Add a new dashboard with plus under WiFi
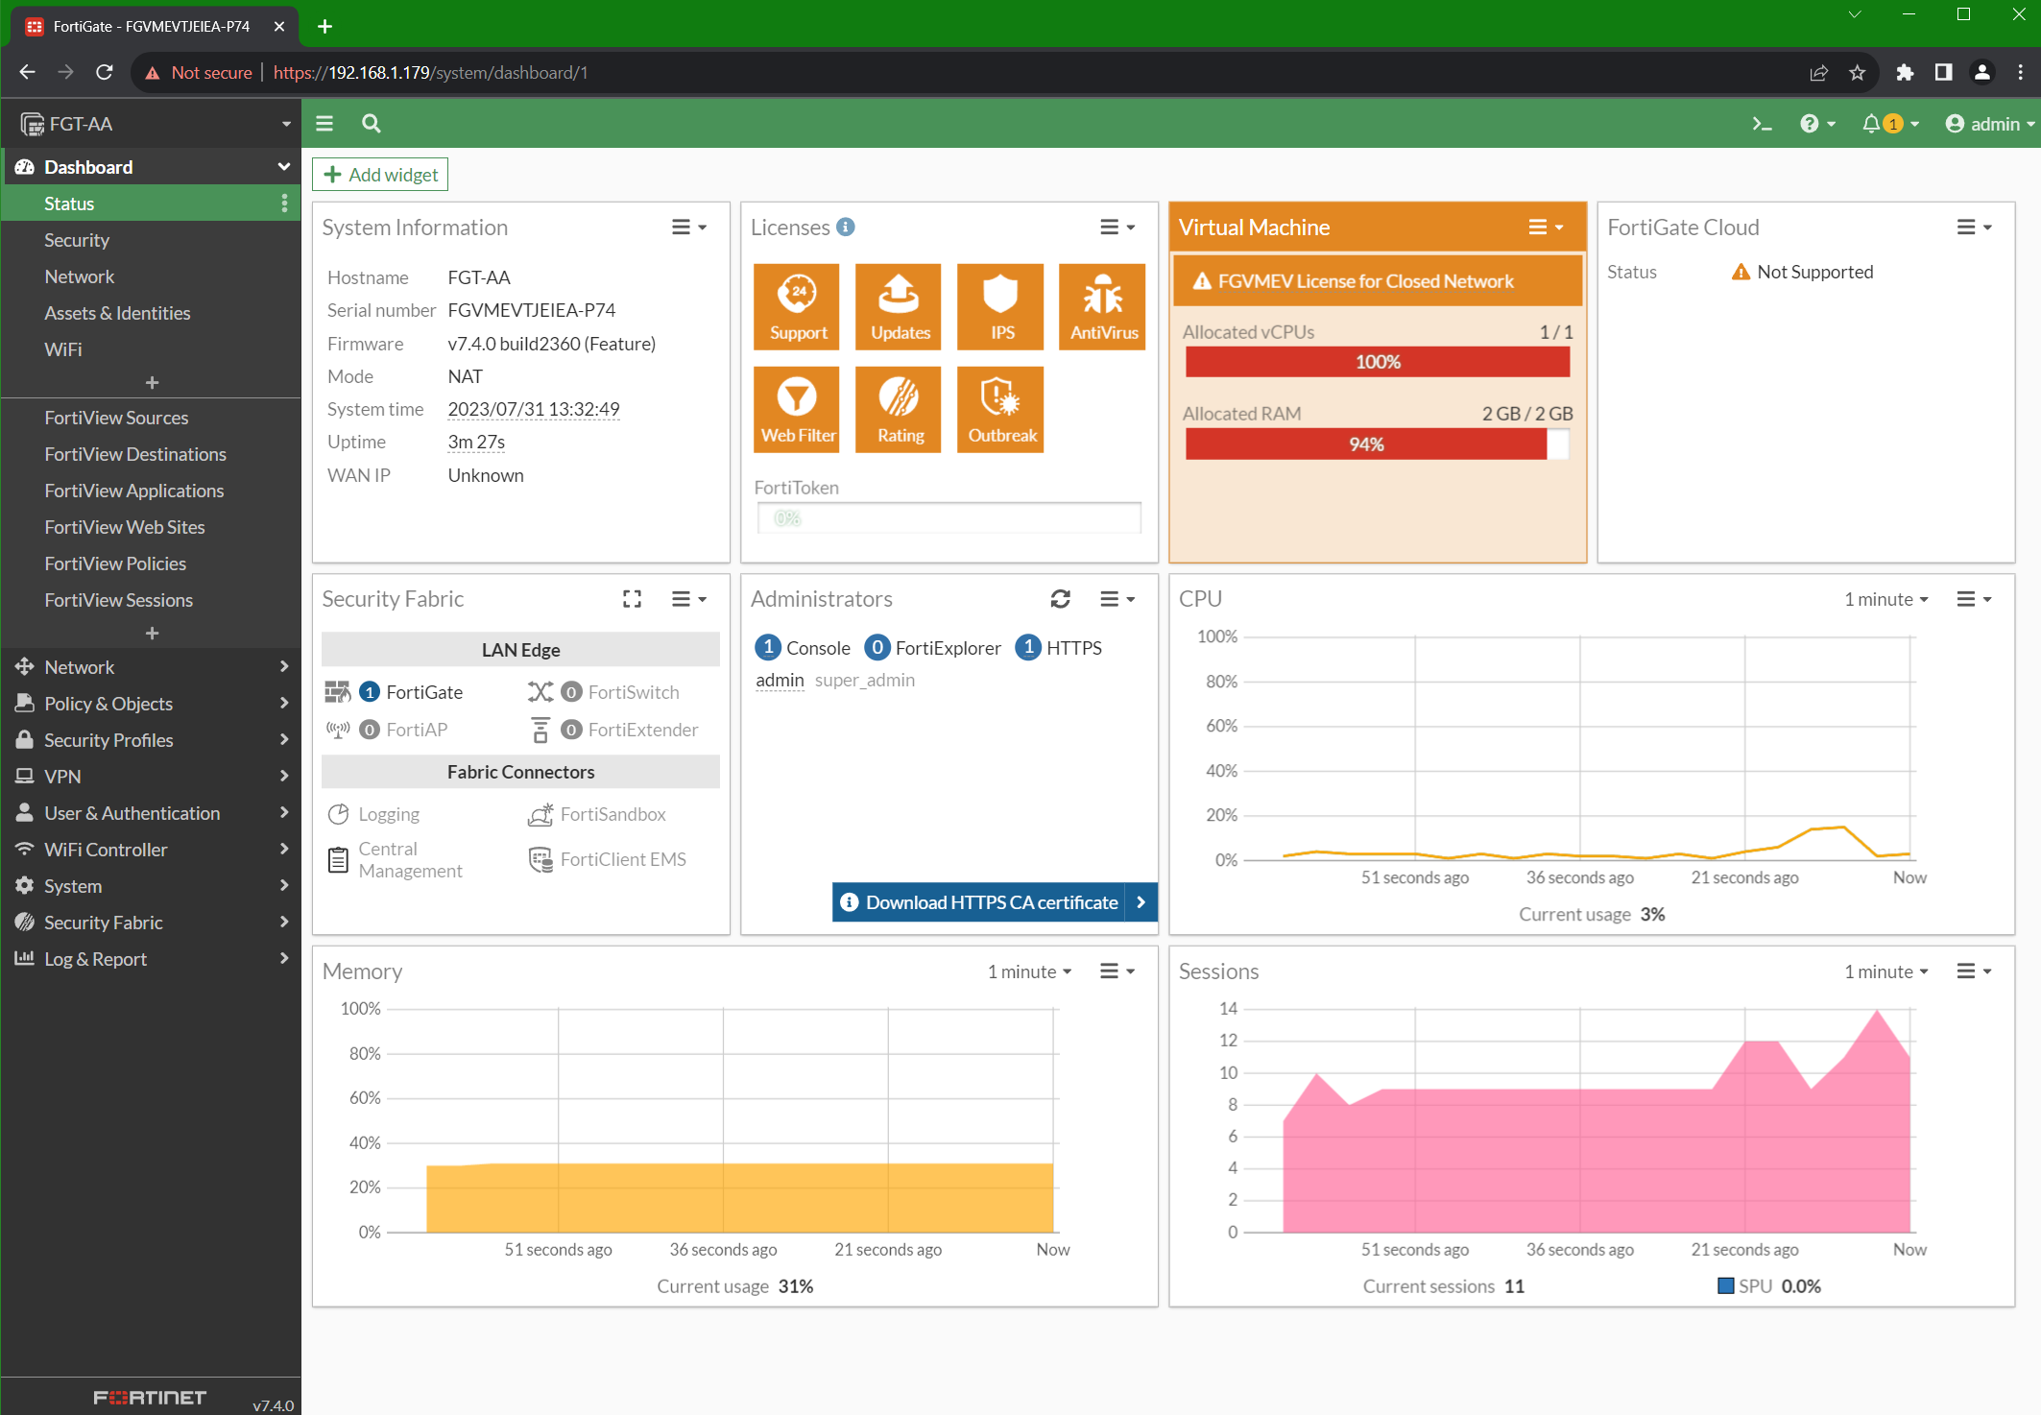The width and height of the screenshot is (2041, 1415). (152, 382)
